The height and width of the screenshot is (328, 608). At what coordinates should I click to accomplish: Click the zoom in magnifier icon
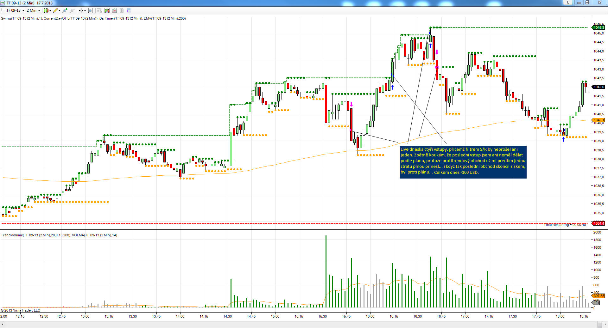65,10
